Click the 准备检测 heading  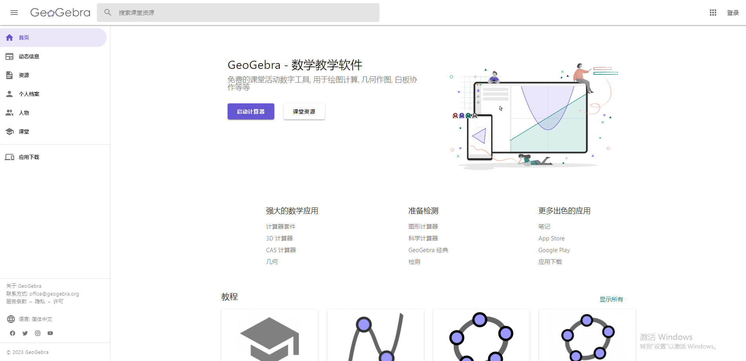coord(423,211)
